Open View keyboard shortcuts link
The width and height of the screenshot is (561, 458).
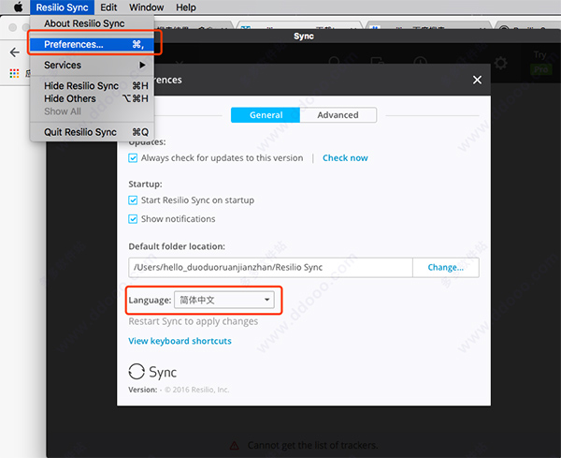point(180,341)
